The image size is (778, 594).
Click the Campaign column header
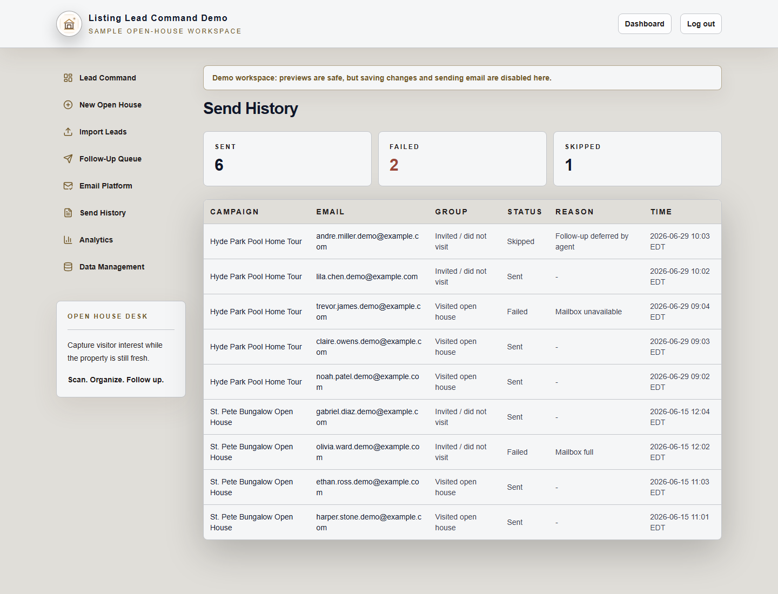click(234, 212)
